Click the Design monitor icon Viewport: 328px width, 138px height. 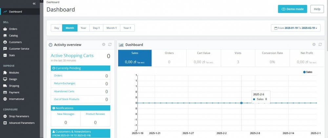[x=5, y=79]
